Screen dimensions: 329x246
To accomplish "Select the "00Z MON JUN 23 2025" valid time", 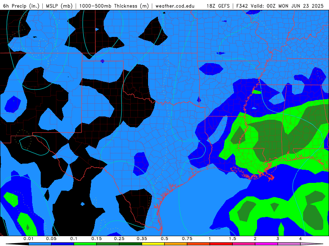I will tap(295, 6).
